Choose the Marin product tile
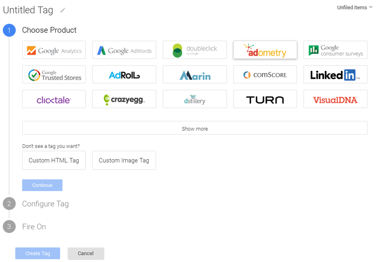This screenshot has height=262, width=376. tap(195, 74)
